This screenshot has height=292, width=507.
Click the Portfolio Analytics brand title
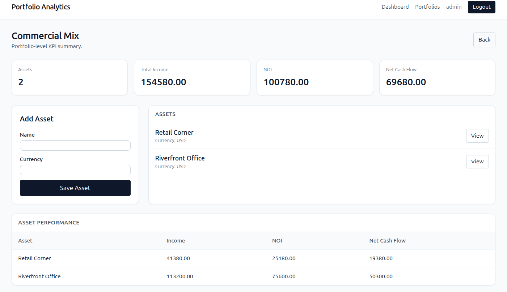(x=41, y=7)
